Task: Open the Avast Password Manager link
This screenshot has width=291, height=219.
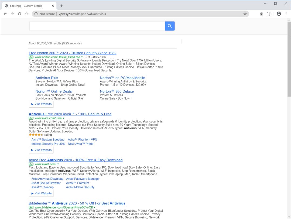Action: pyautogui.click(x=83, y=179)
